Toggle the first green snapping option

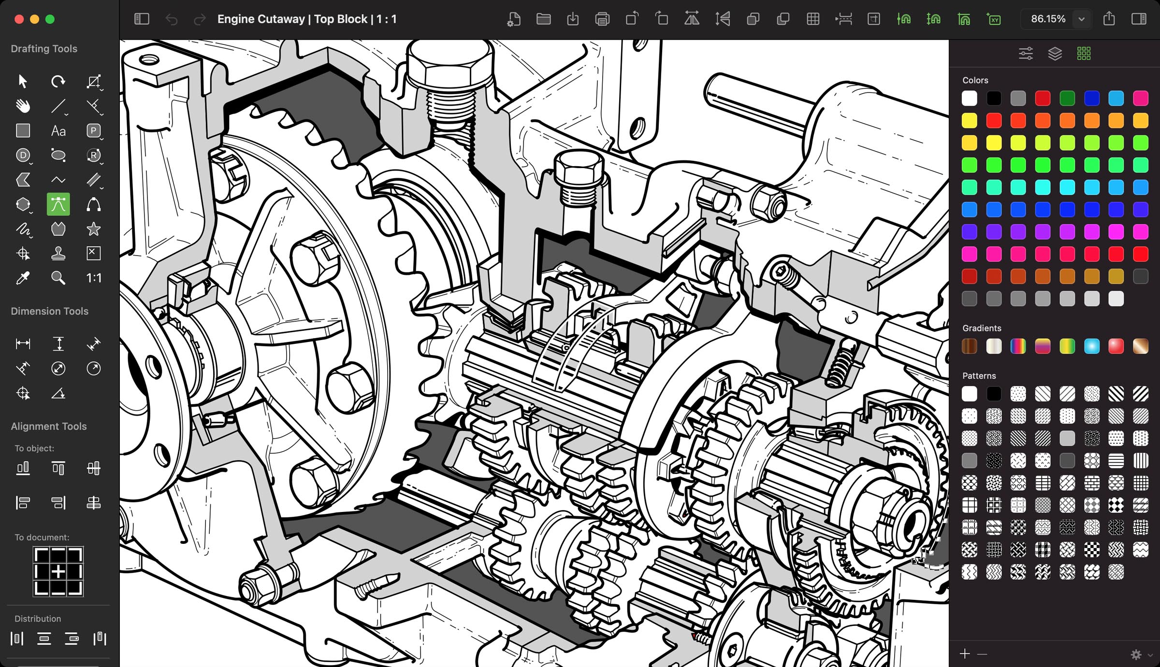[904, 19]
